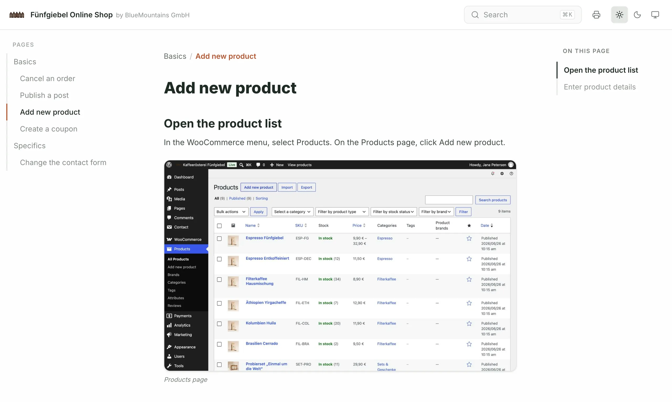This screenshot has height=402, width=672.
Task: Click the plus New icon in admin bar
Action: pos(272,165)
